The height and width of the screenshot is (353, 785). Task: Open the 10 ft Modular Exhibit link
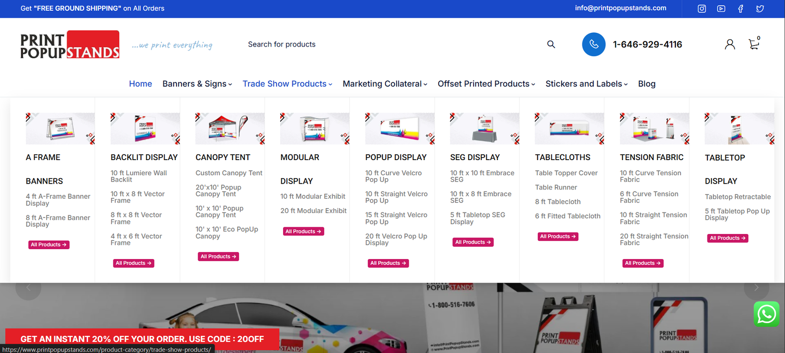pos(313,196)
